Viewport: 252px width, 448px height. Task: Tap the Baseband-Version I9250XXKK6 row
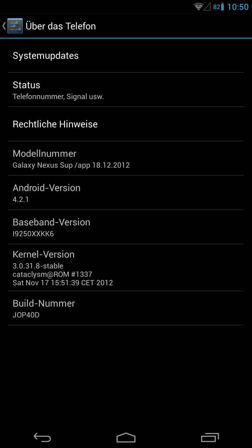click(126, 227)
